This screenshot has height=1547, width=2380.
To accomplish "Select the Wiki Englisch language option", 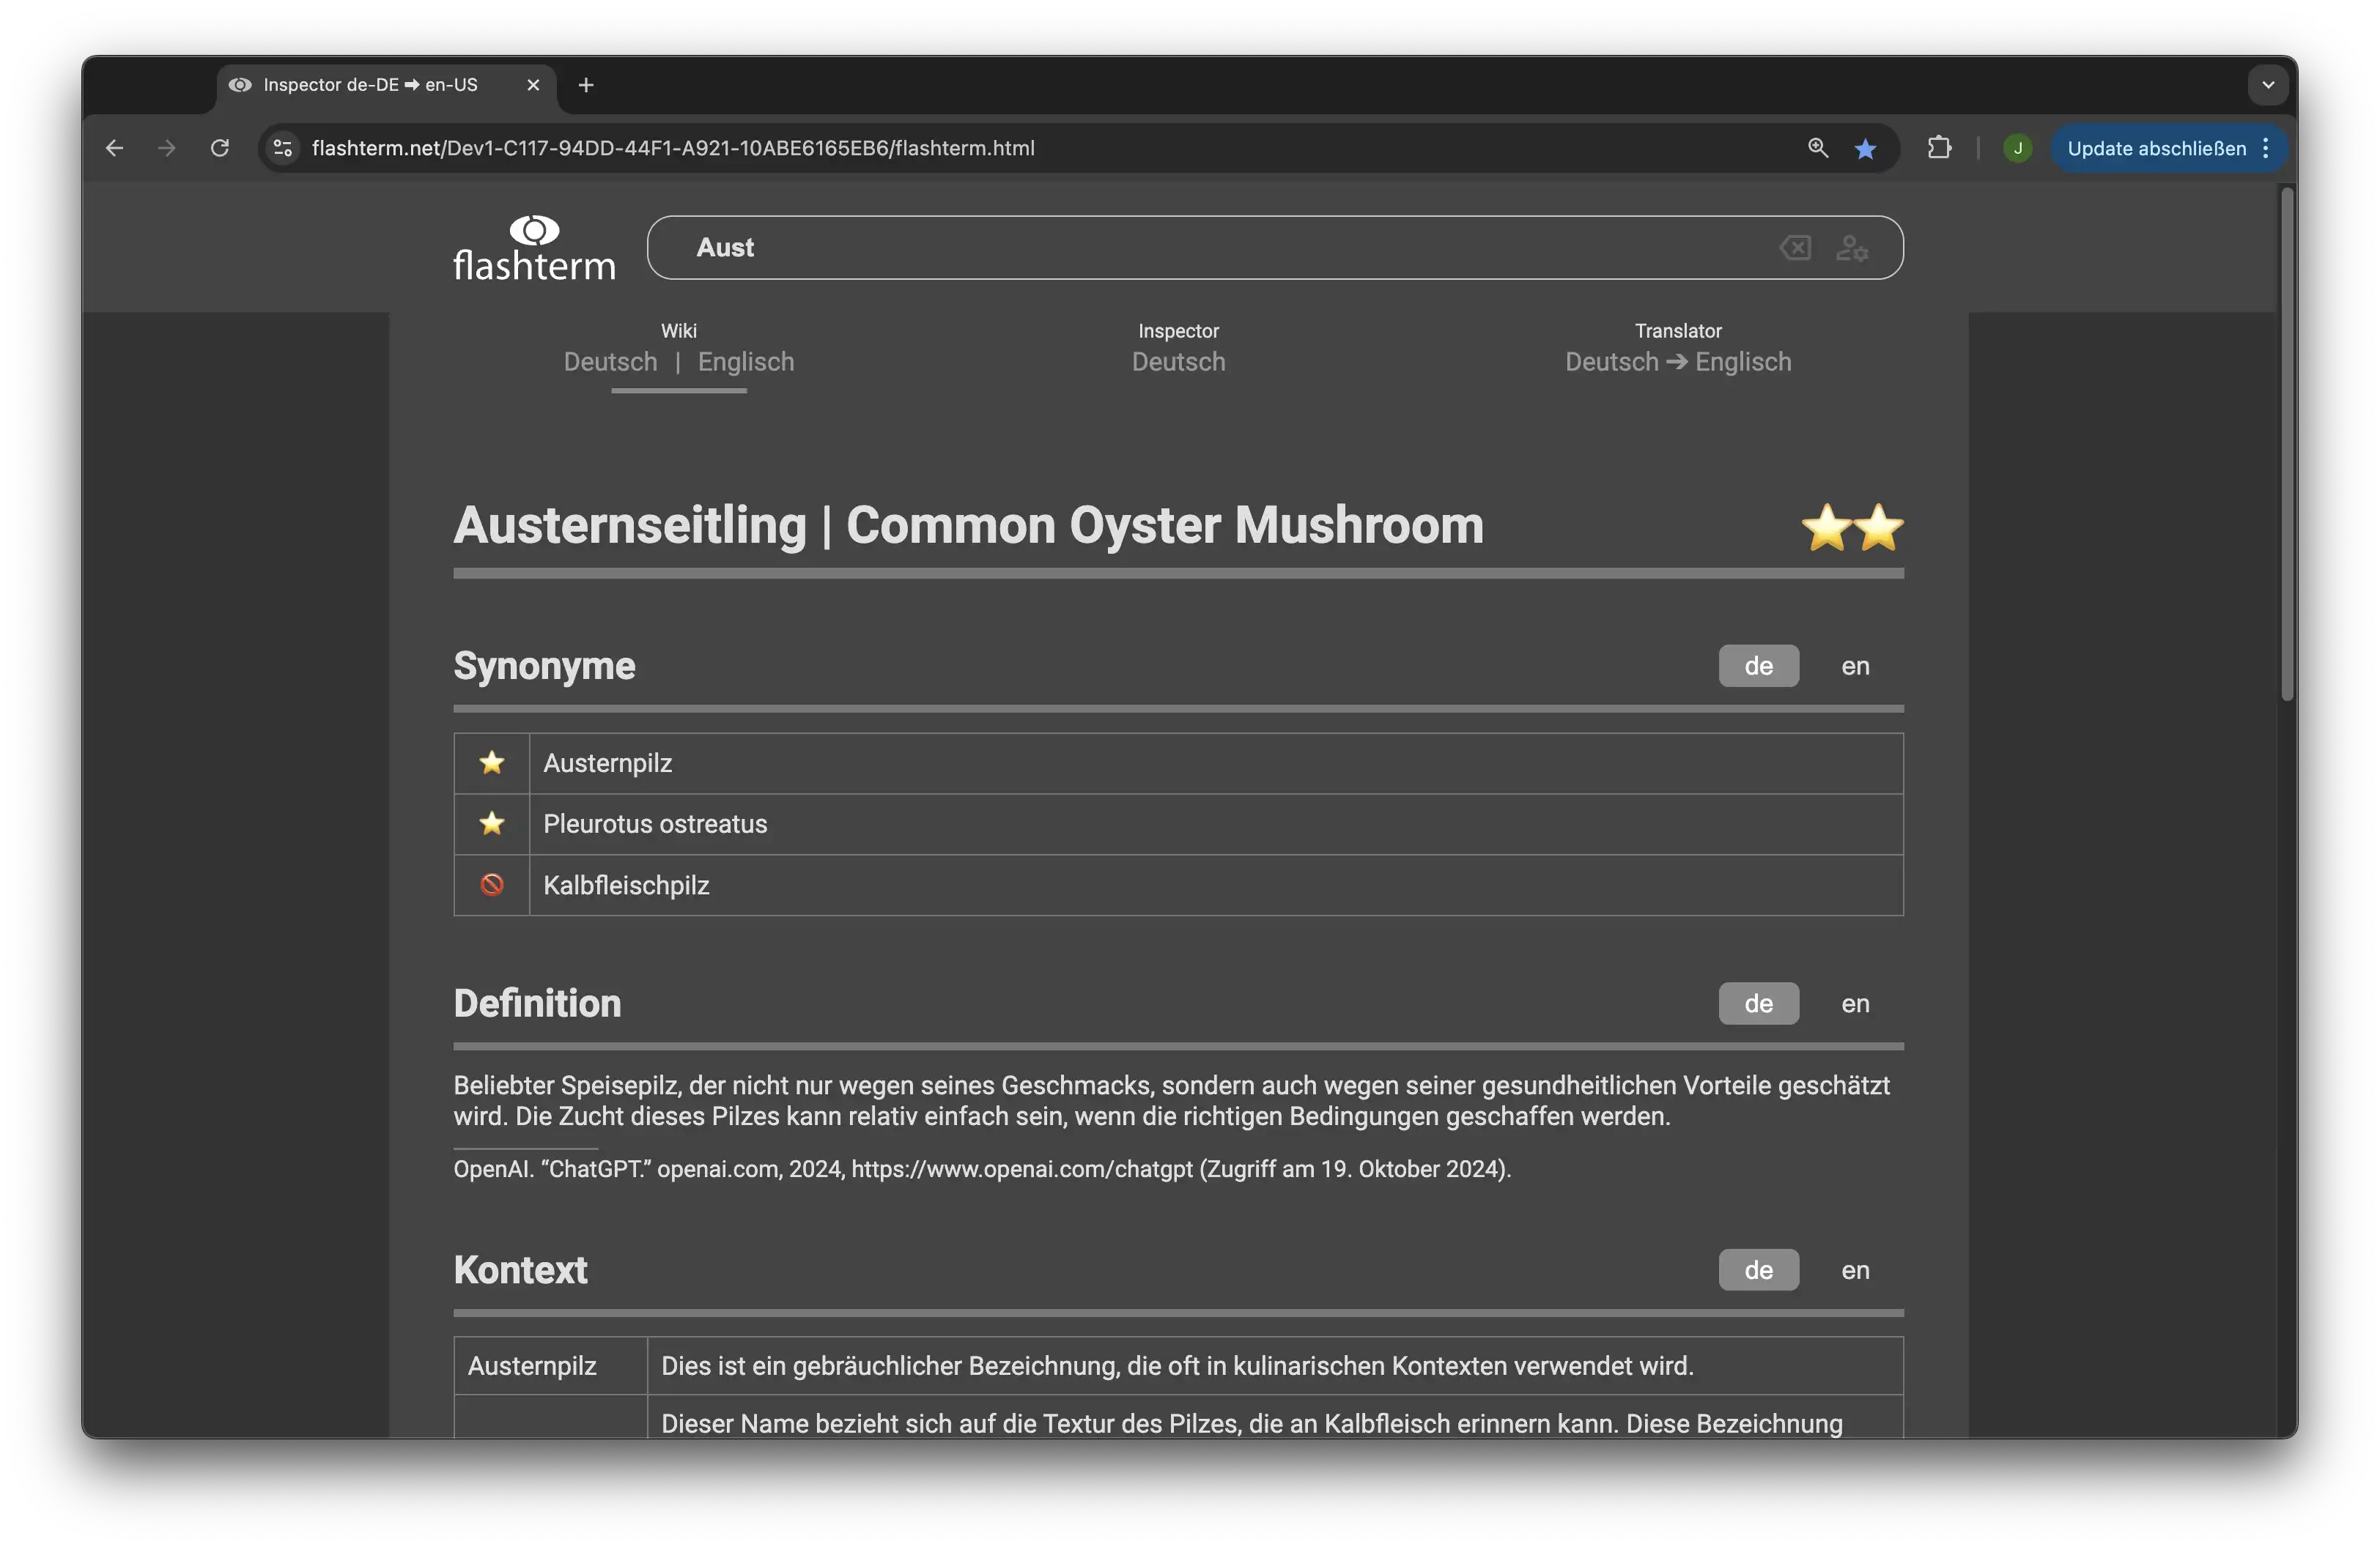I will [746, 362].
